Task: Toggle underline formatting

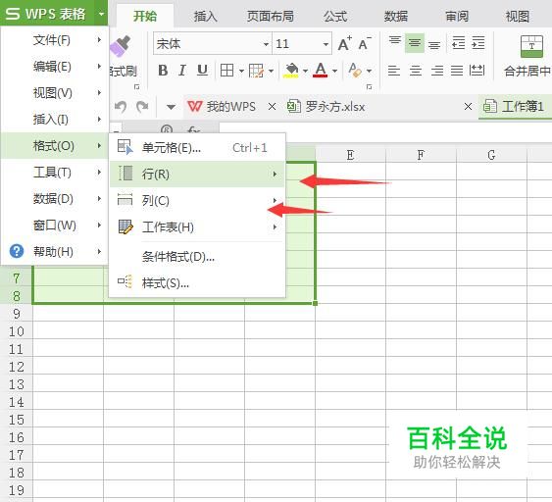Action: (202, 71)
